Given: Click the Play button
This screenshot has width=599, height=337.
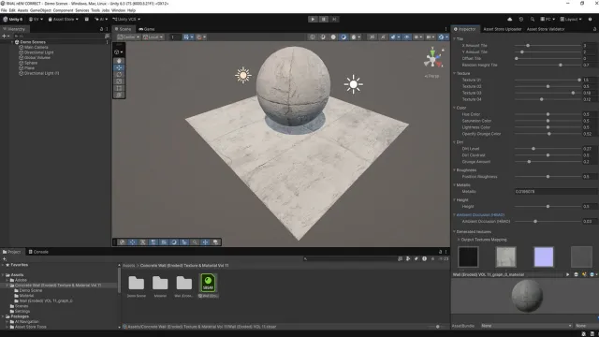Looking at the screenshot, I should [x=313, y=19].
